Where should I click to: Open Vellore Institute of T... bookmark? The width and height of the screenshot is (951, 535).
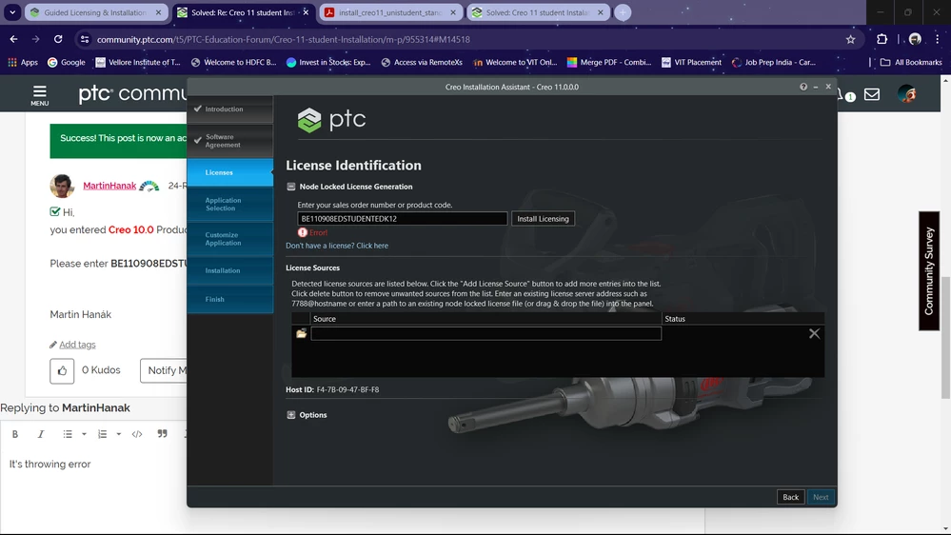point(138,63)
